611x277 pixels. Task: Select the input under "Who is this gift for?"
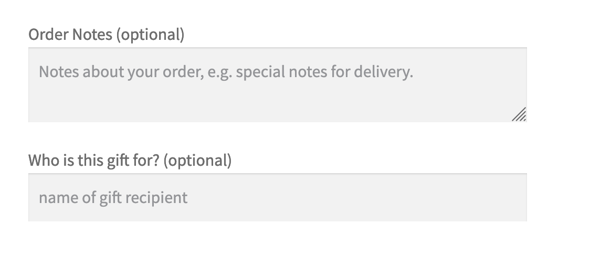[x=277, y=197]
